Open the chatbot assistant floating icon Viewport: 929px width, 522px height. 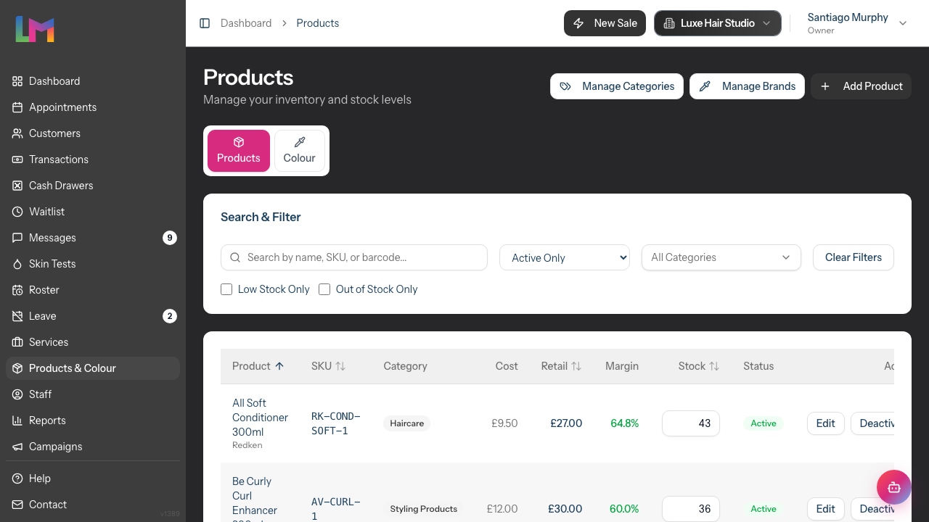894,487
